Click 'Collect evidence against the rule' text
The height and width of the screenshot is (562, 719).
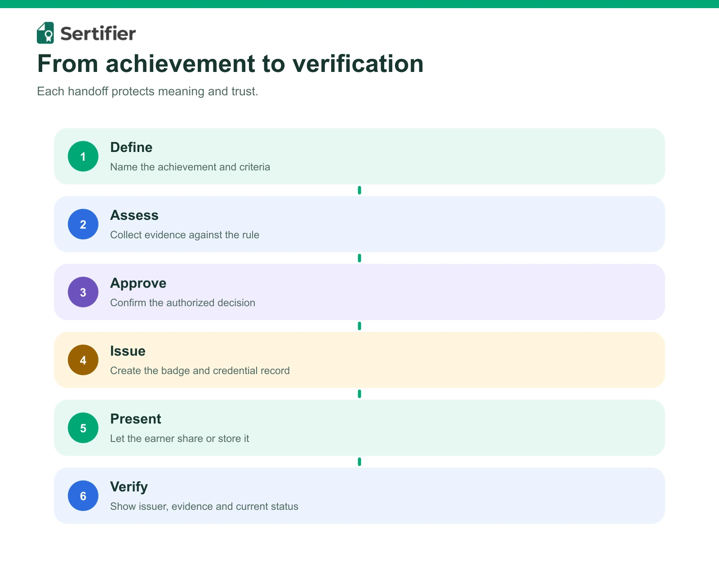pyautogui.click(x=185, y=235)
